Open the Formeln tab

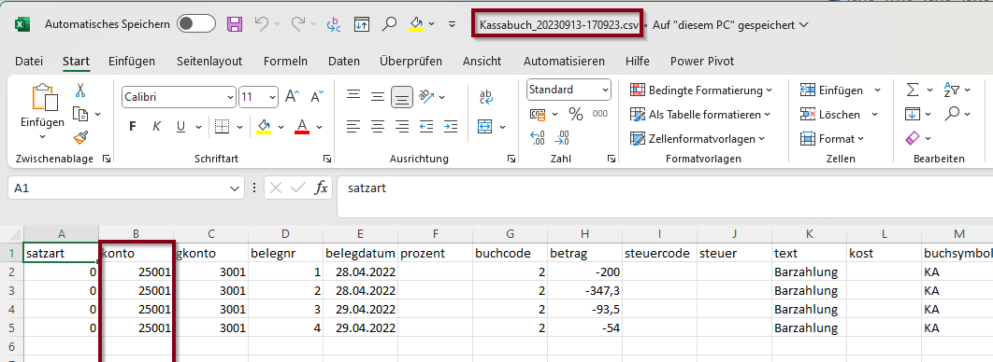285,62
